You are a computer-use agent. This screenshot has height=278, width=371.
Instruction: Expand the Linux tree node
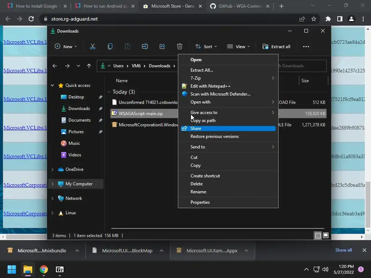pyautogui.click(x=52, y=213)
